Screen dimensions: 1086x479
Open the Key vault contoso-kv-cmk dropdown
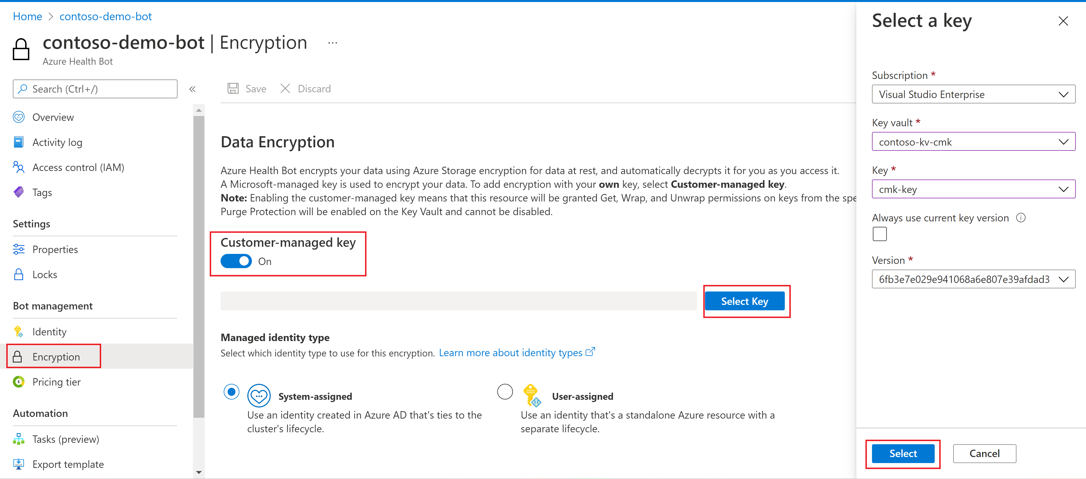coord(973,142)
